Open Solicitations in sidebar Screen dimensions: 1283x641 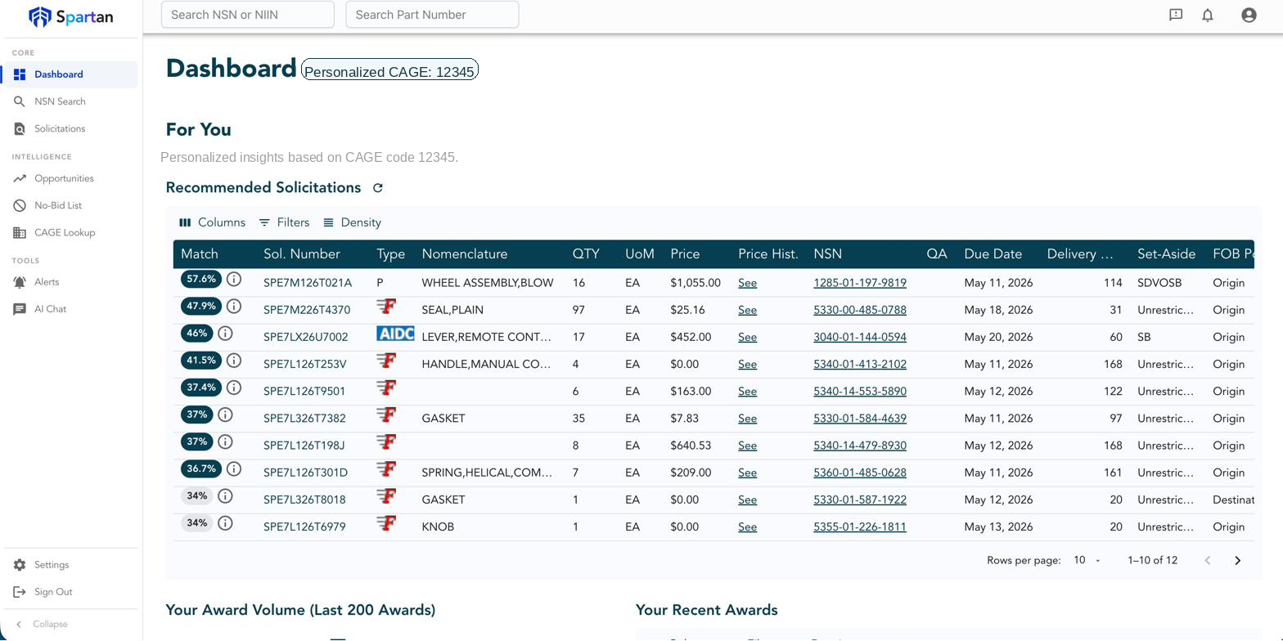[70, 128]
